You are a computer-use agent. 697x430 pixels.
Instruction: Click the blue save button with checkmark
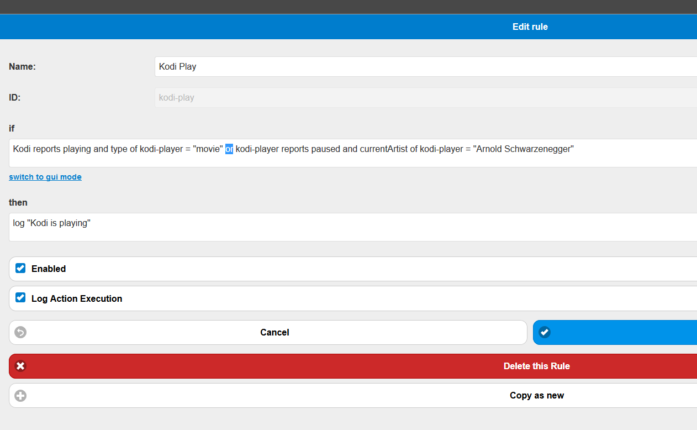pos(615,332)
